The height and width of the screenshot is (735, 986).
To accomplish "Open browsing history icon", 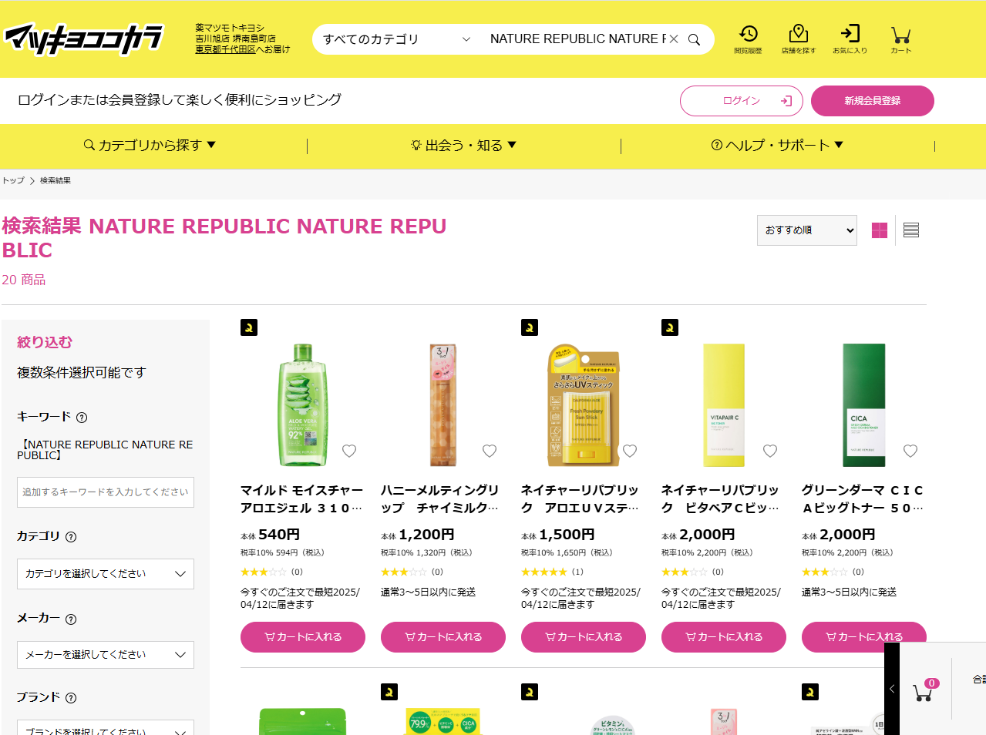I will click(x=748, y=39).
